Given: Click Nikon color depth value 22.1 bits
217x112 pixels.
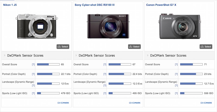Looking at the screenshot, I should point(66,74).
